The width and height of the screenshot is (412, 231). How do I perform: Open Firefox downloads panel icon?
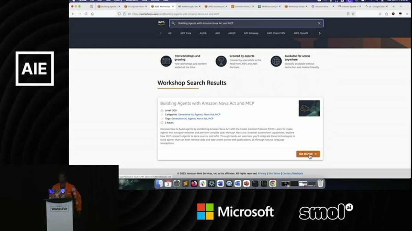pyautogui.click(x=380, y=14)
